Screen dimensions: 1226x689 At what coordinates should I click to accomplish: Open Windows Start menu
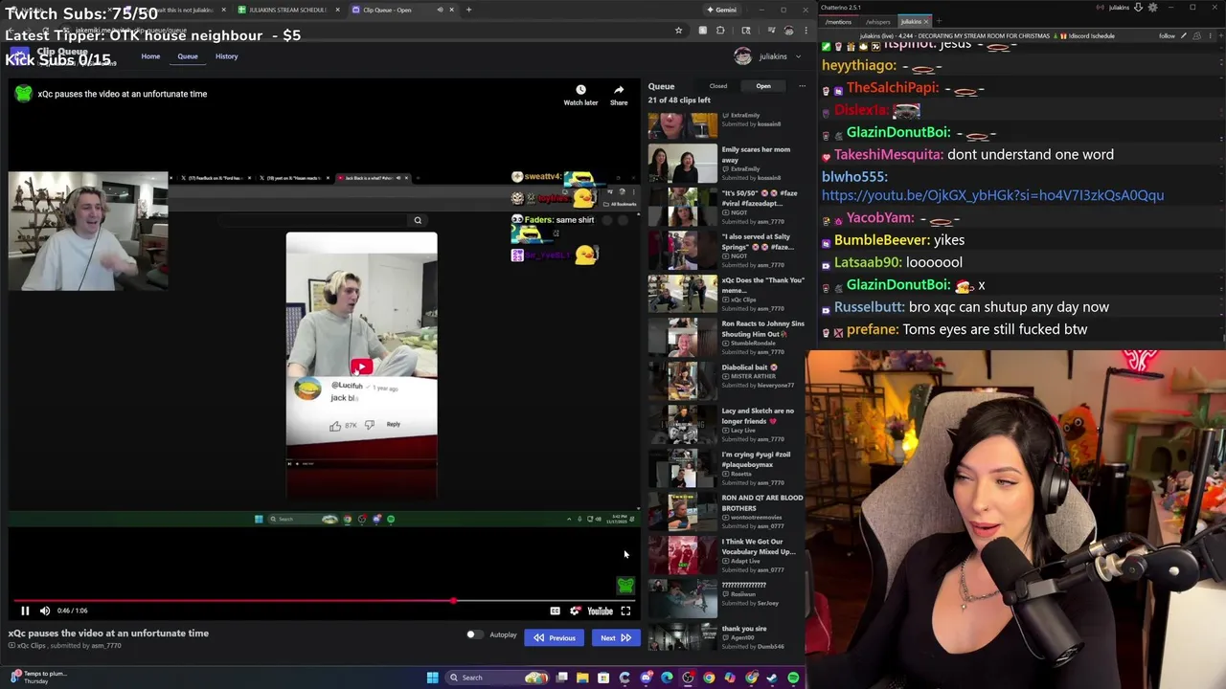click(x=432, y=678)
